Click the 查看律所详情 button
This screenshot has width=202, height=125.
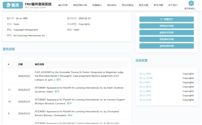coord(167,39)
